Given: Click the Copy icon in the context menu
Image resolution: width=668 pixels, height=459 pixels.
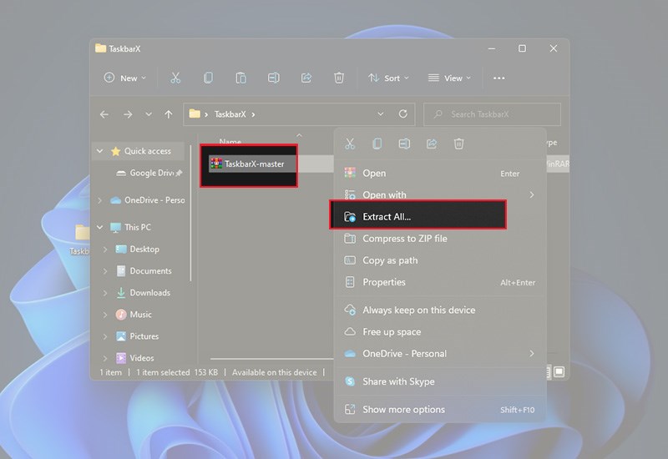Looking at the screenshot, I should [x=377, y=144].
